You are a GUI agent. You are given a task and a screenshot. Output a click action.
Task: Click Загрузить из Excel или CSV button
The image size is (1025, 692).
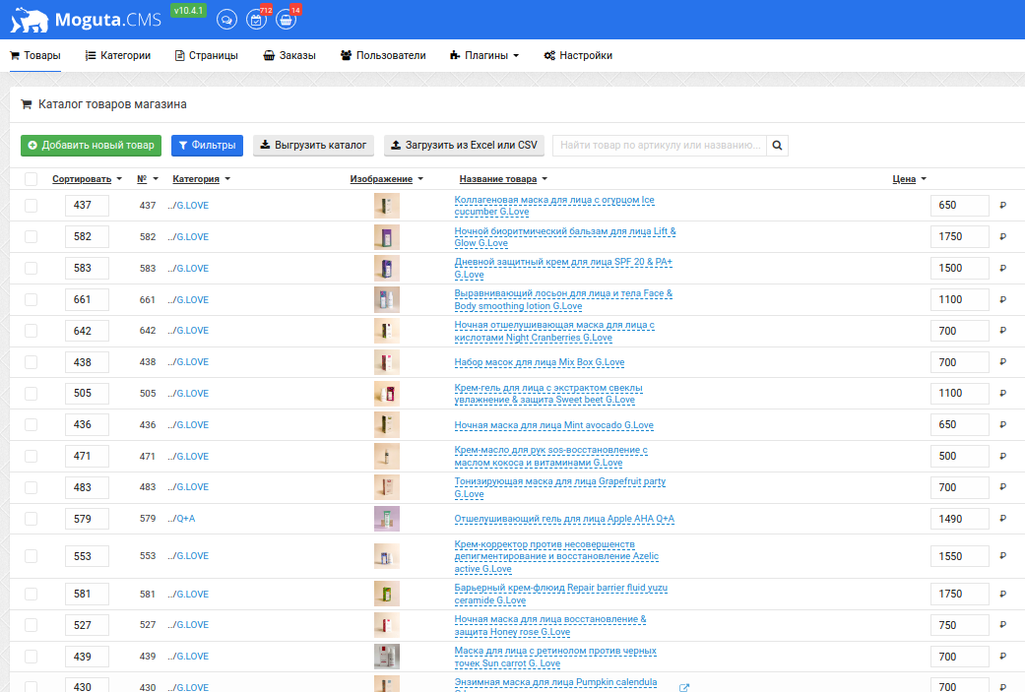point(465,145)
